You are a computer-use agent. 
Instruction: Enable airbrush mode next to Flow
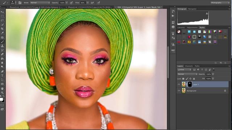pos(92,3)
